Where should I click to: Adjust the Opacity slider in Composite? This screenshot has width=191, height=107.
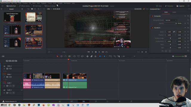[170, 23]
